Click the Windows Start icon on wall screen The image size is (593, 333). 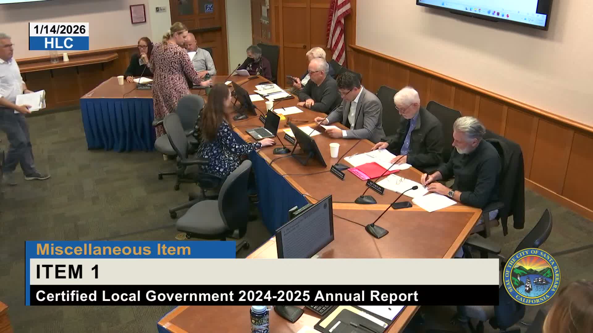coord(443,4)
